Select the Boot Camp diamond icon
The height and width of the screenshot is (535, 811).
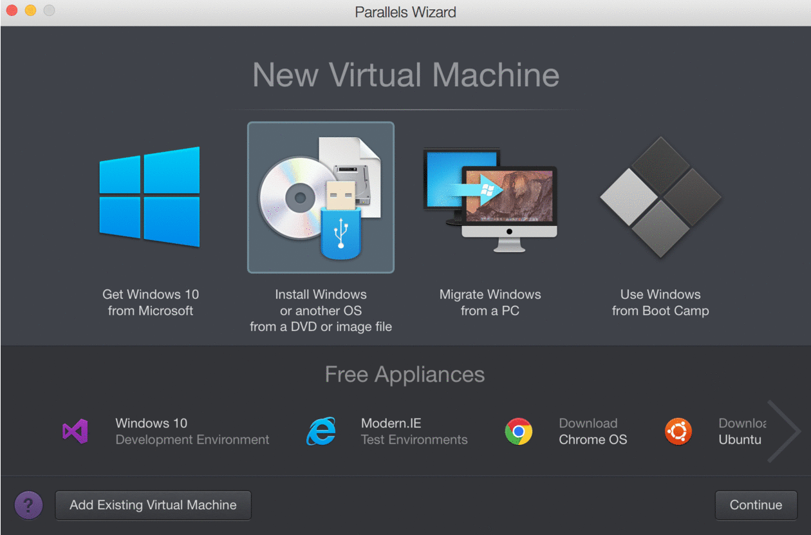click(660, 197)
